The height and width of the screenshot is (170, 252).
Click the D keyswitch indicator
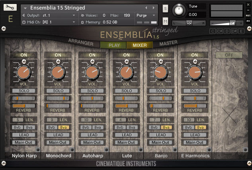pos(227,31)
